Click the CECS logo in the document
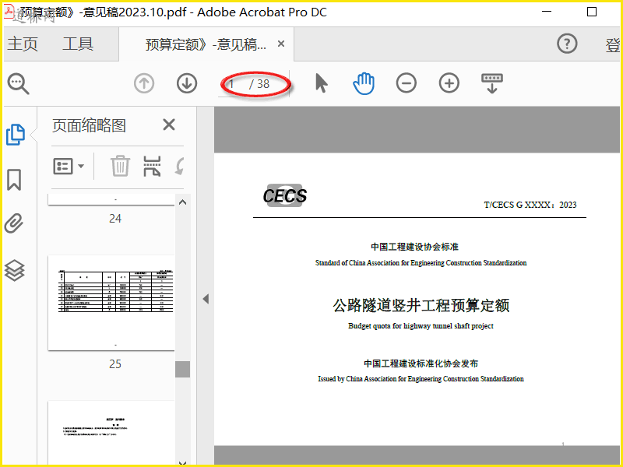Image resolution: width=623 pixels, height=467 pixels. pos(284,195)
